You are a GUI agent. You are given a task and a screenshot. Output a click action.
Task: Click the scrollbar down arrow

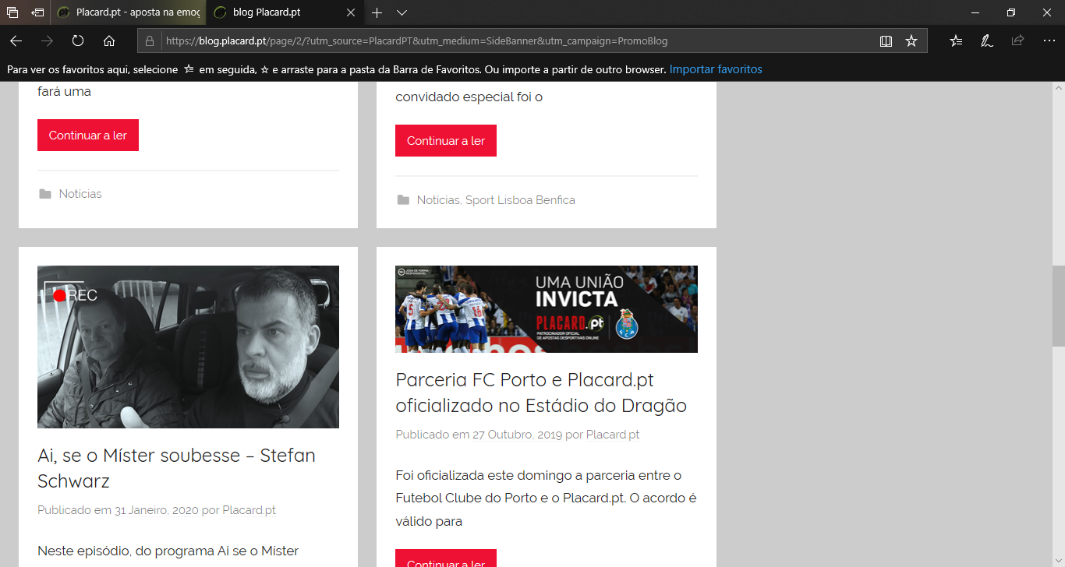click(1058, 560)
